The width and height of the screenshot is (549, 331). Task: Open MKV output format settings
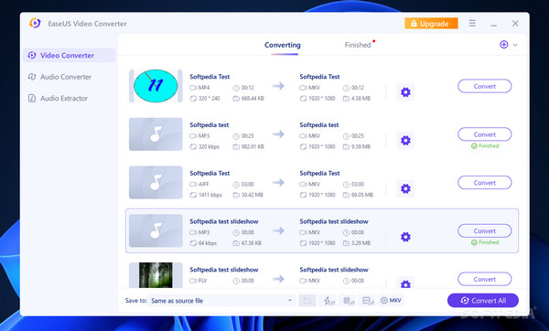[x=391, y=301]
